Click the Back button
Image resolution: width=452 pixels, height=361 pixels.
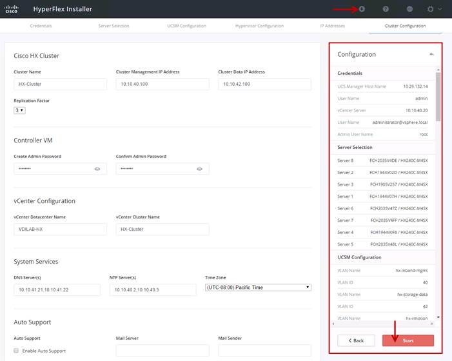356,340
